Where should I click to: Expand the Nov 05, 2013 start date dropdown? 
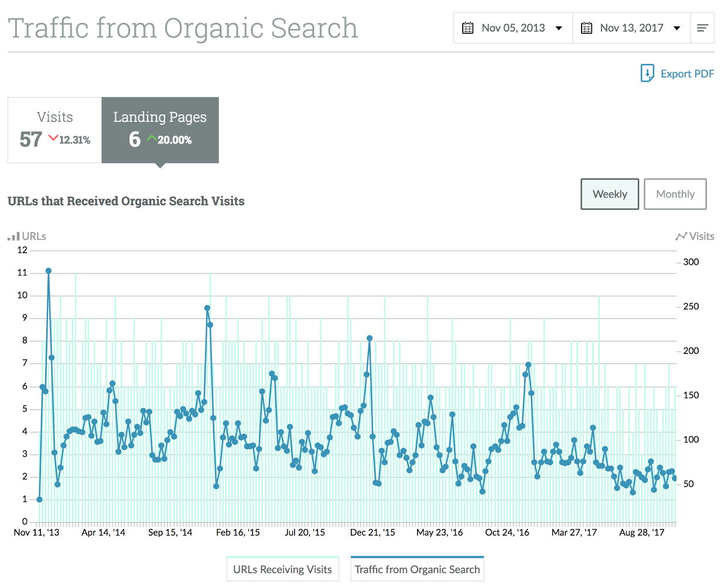tap(559, 28)
